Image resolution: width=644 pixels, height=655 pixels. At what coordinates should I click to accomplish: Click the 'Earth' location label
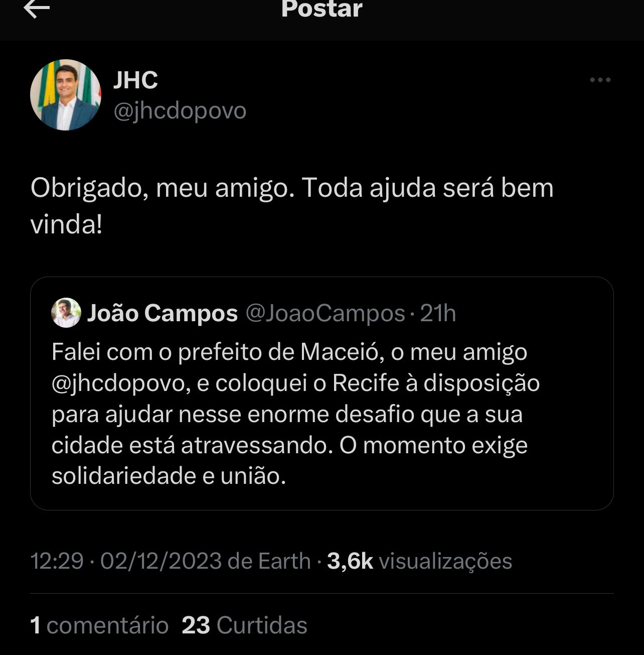pyautogui.click(x=284, y=561)
